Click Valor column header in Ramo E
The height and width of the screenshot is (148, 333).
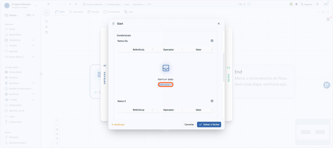tap(198, 110)
